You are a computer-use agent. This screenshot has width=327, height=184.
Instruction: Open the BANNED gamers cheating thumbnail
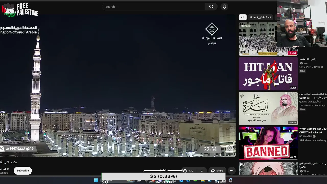(268, 143)
